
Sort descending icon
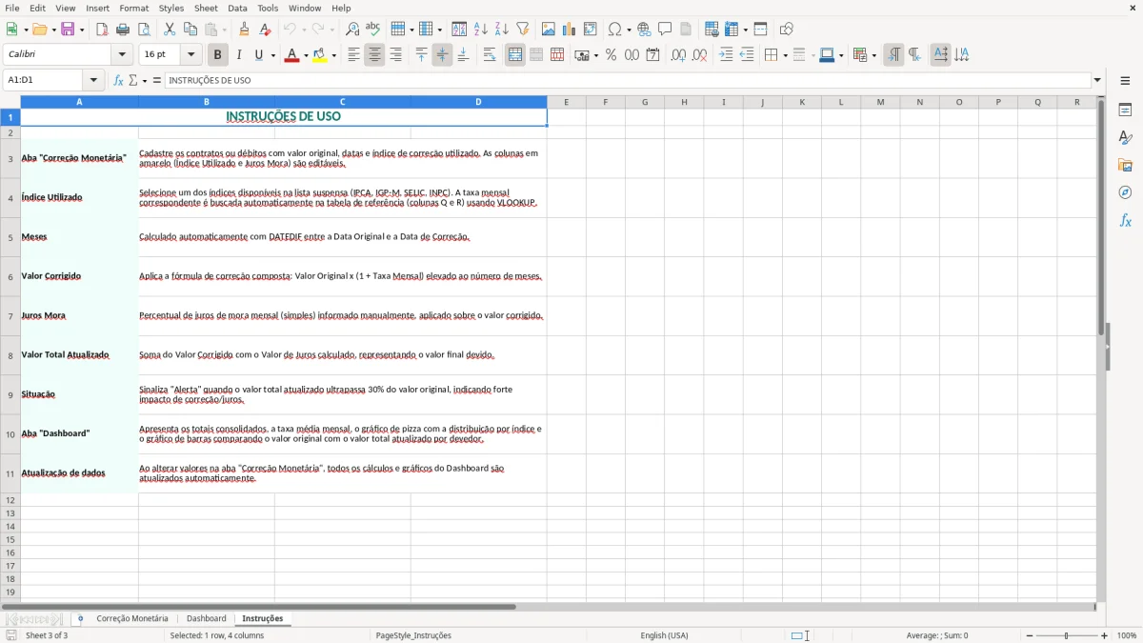click(x=502, y=30)
